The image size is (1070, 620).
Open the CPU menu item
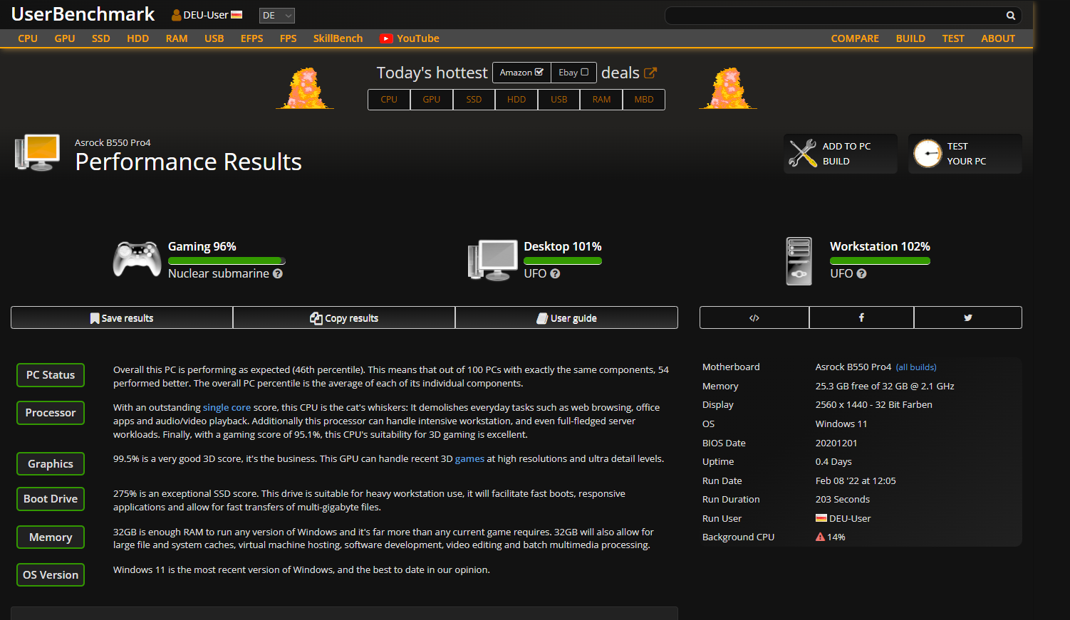[28, 38]
